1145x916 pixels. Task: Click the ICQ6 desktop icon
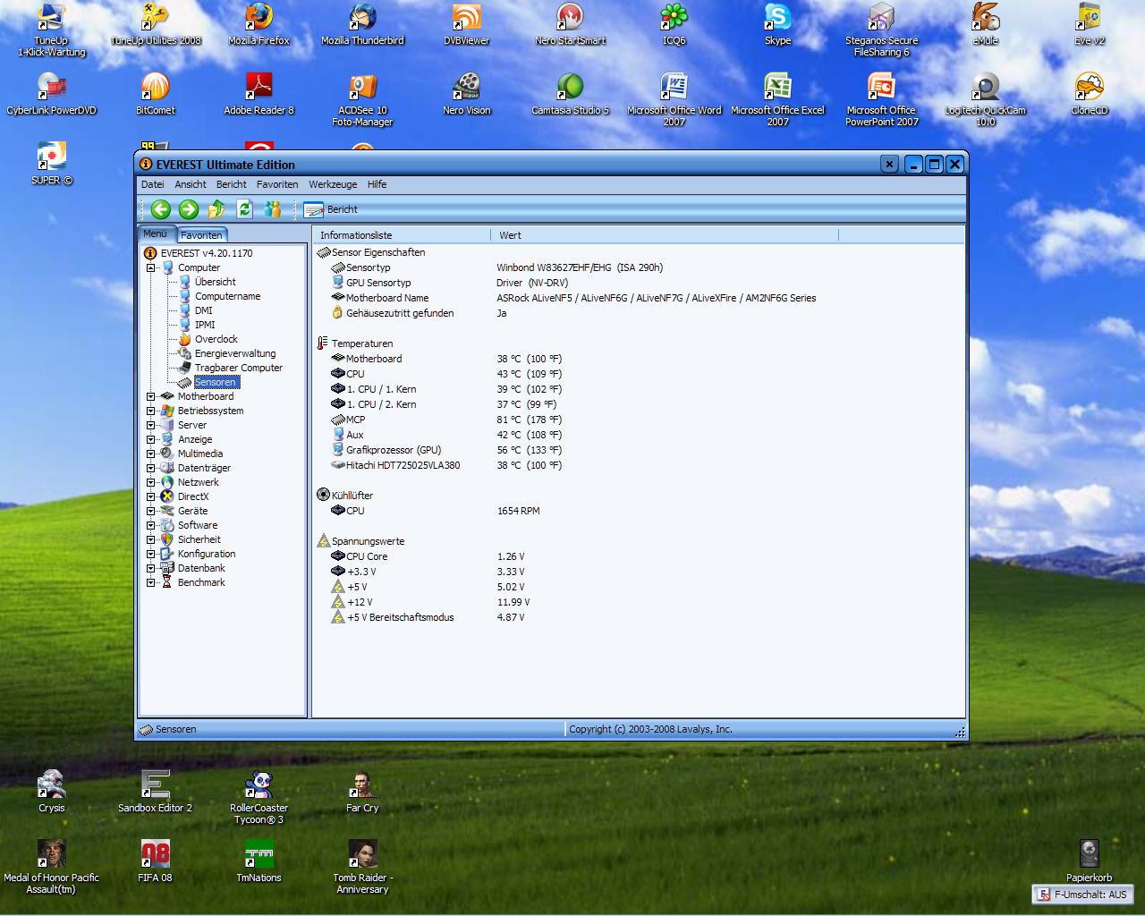click(x=674, y=24)
